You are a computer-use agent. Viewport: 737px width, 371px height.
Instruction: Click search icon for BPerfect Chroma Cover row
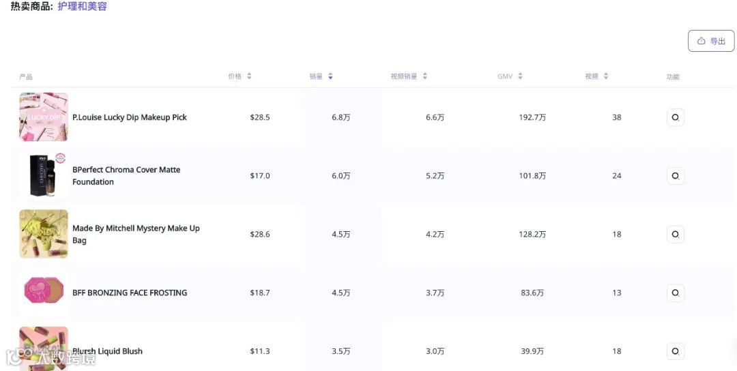(675, 176)
